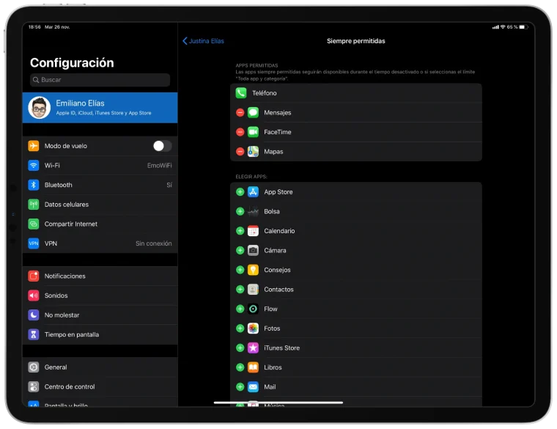Click the Mail envelope app icon

pyautogui.click(x=253, y=387)
